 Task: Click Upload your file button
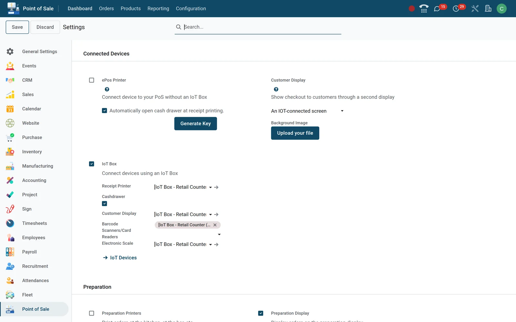click(295, 133)
